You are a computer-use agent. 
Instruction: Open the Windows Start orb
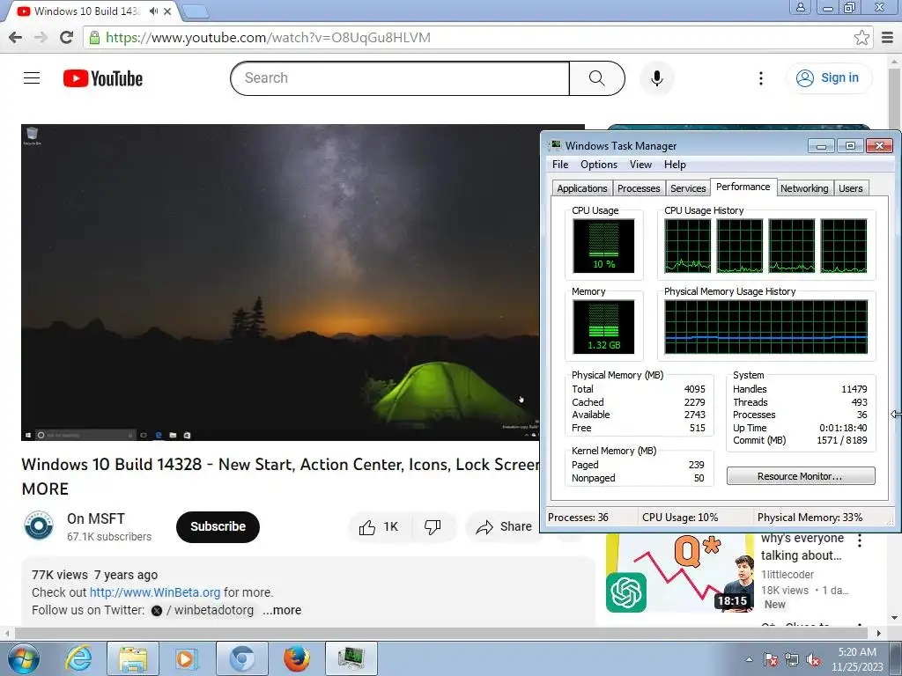[23, 658]
